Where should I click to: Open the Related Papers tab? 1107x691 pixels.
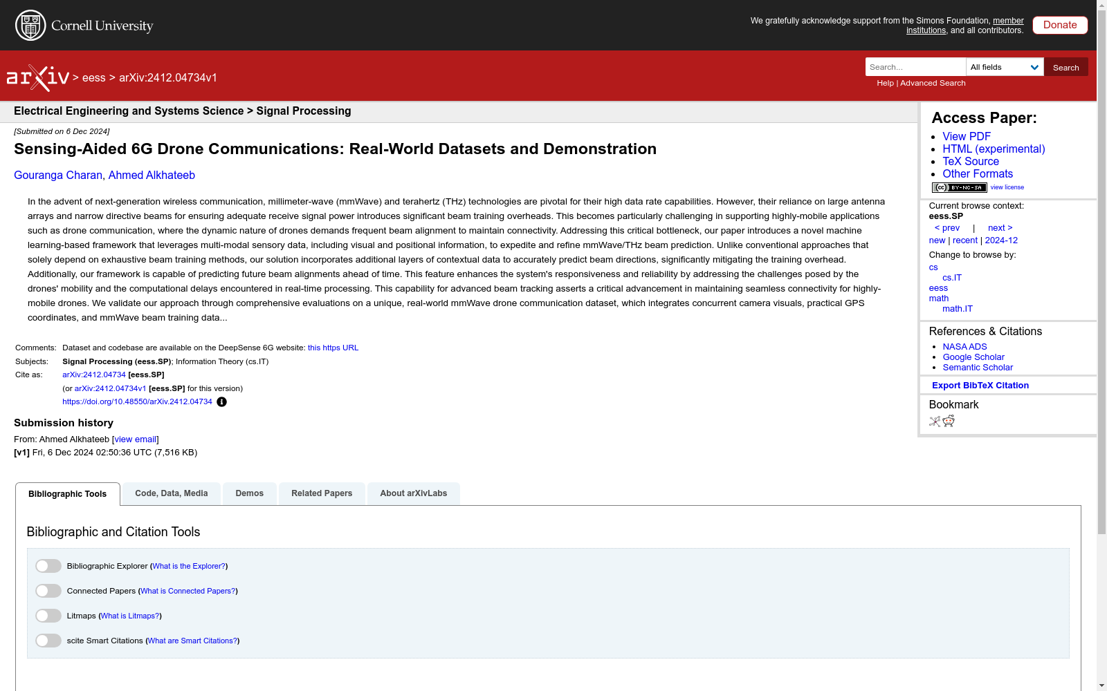click(322, 493)
